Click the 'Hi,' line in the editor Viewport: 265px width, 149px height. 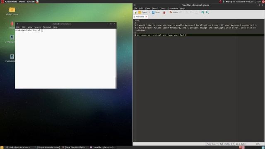coord(138,20)
